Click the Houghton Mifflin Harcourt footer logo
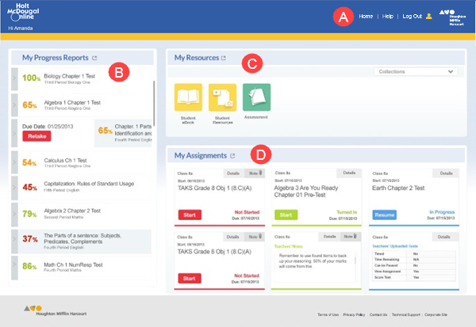476x327 pixels. [x=55, y=310]
